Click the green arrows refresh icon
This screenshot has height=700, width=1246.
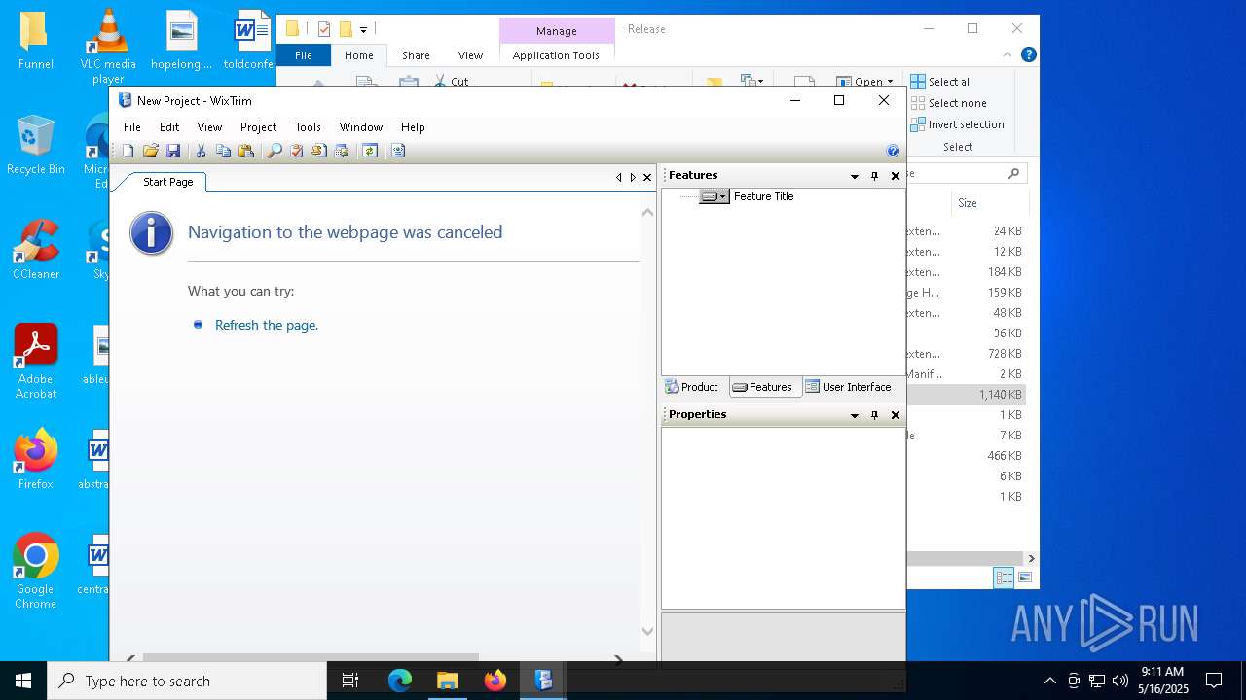369,151
